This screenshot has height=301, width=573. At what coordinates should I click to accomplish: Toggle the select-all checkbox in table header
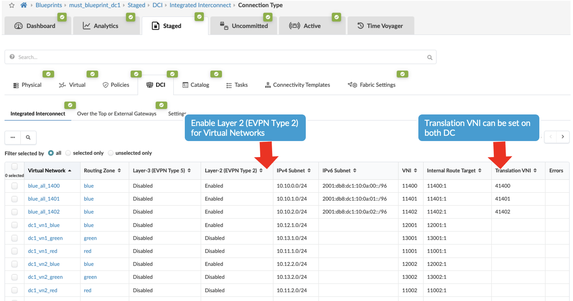pos(14,167)
